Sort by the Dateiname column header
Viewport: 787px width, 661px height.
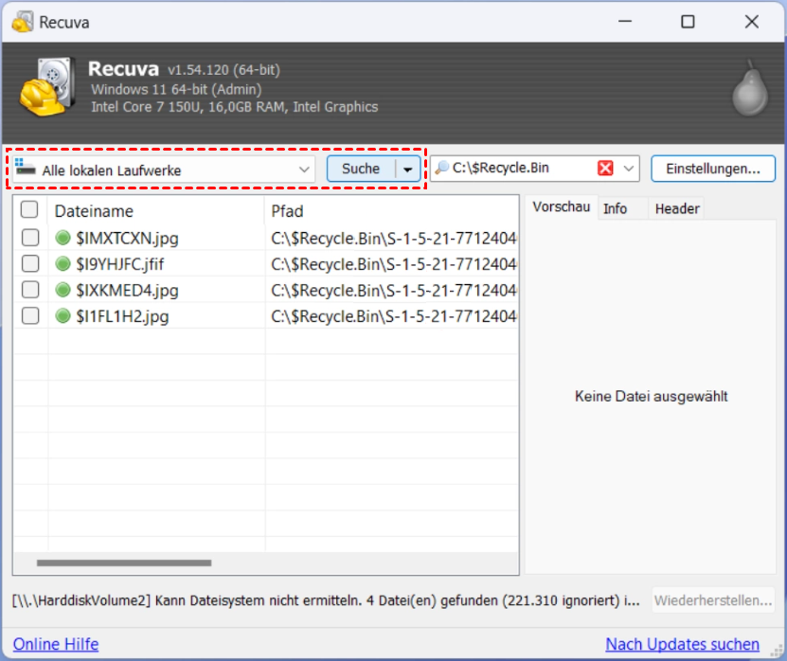click(x=155, y=211)
